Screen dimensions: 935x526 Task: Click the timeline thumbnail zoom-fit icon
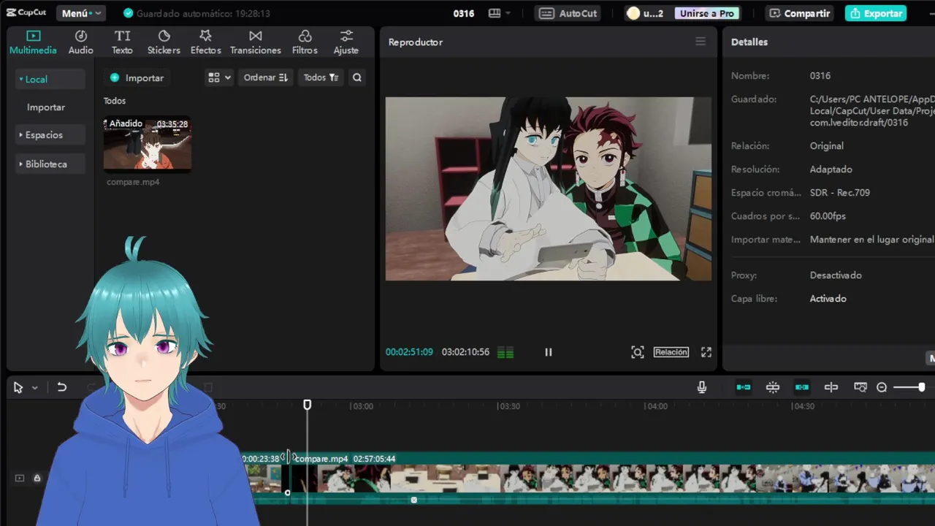click(860, 387)
